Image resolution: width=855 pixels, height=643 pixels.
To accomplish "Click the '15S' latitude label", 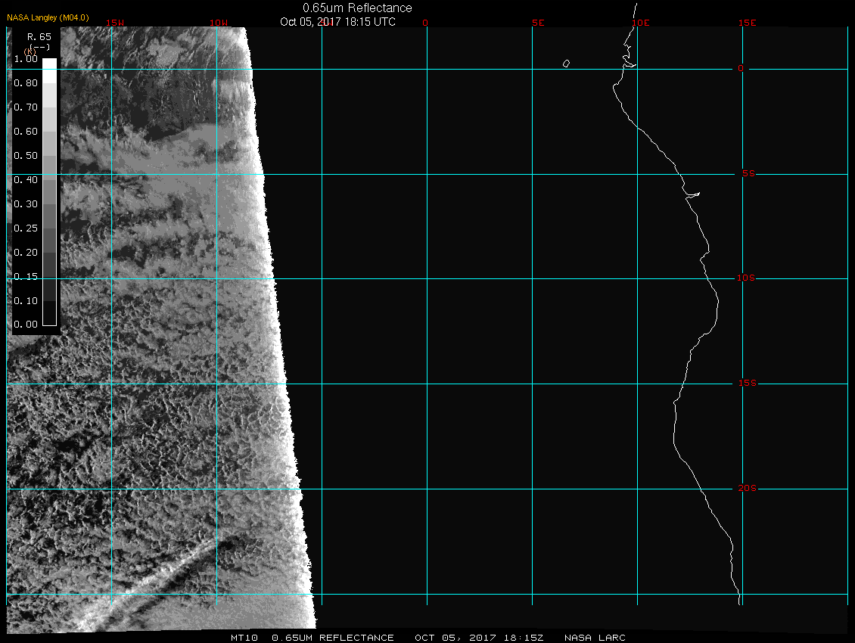I will (x=747, y=384).
